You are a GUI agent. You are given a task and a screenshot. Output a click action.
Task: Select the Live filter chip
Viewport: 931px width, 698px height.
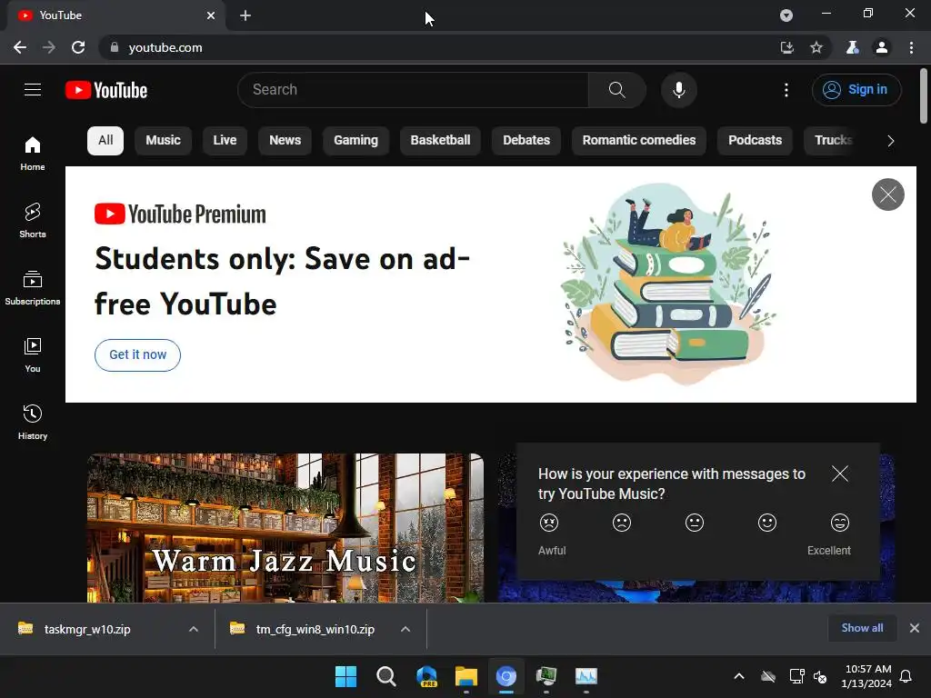pos(225,141)
